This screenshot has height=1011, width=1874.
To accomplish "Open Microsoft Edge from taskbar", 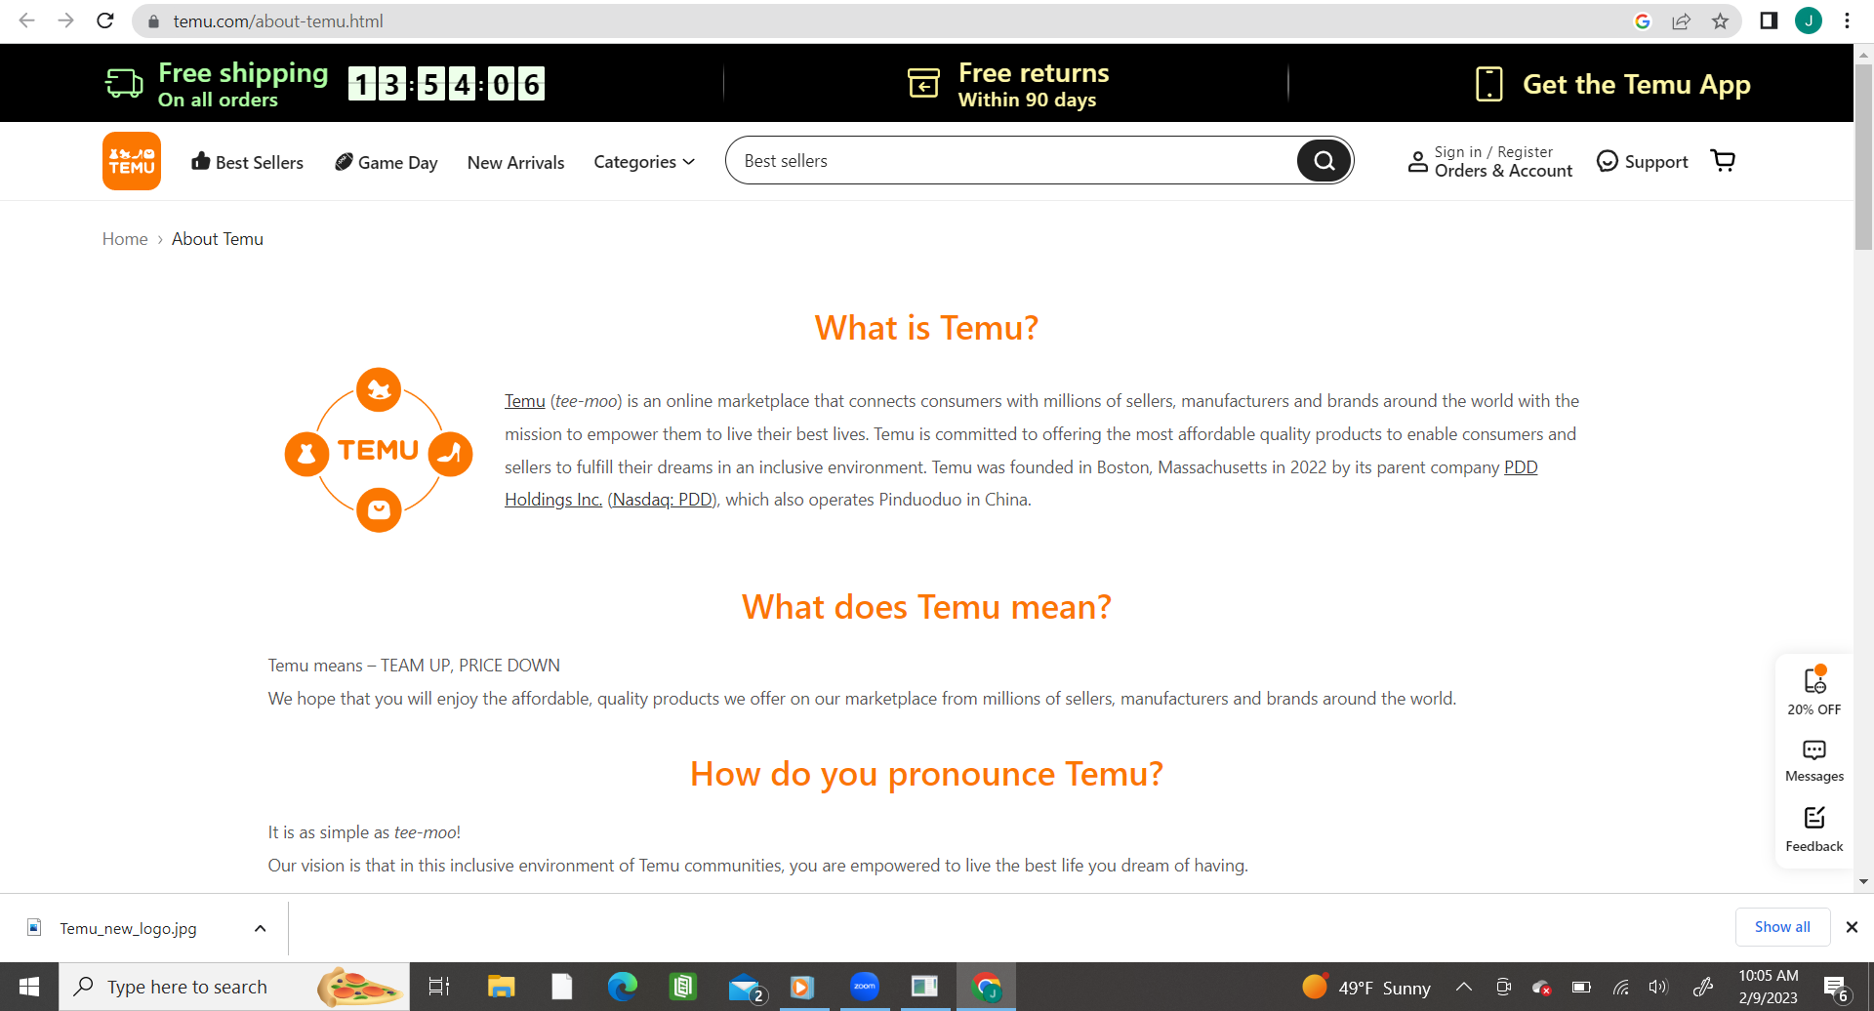I will coord(622,987).
